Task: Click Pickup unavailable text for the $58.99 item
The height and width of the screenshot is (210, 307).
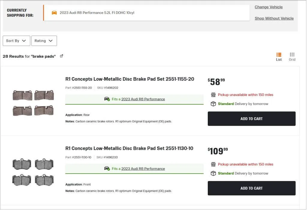Action: [246, 95]
